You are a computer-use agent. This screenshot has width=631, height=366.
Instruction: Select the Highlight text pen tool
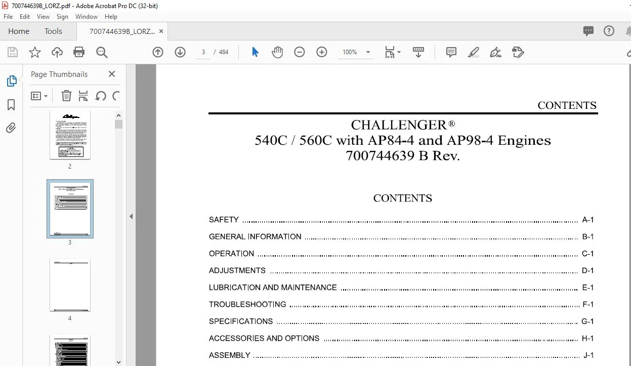(474, 52)
